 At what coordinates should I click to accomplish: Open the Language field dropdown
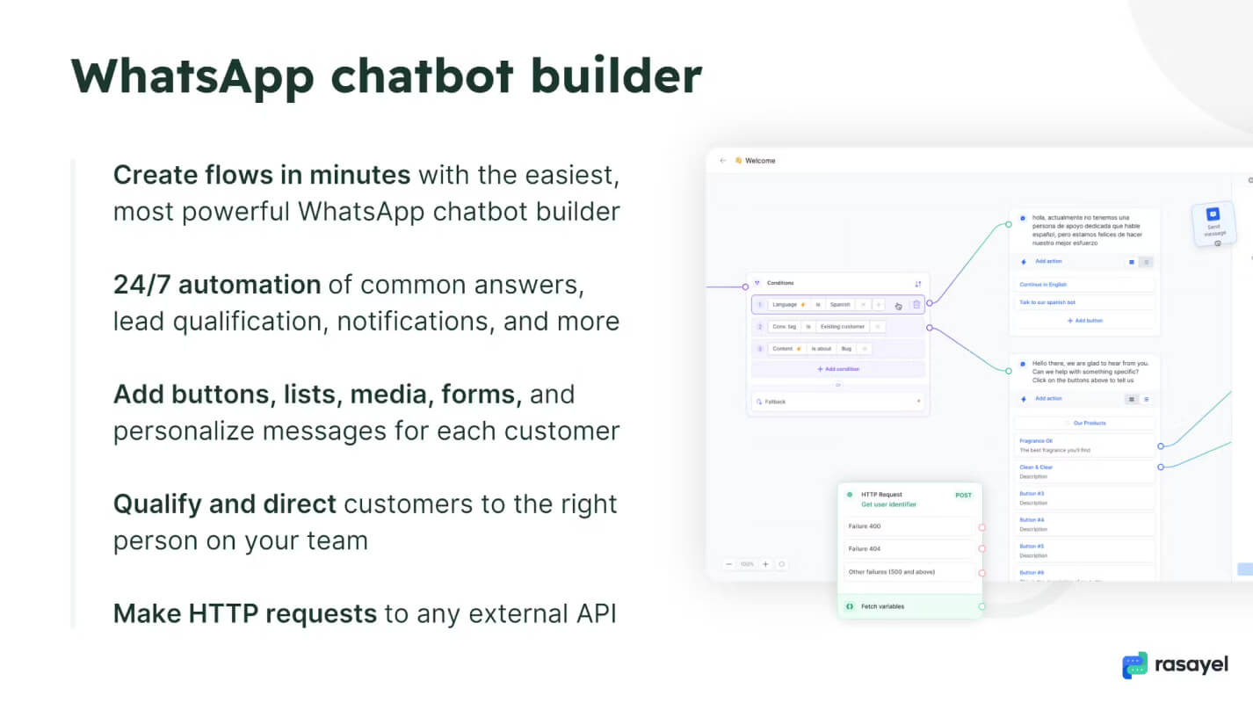click(x=788, y=305)
